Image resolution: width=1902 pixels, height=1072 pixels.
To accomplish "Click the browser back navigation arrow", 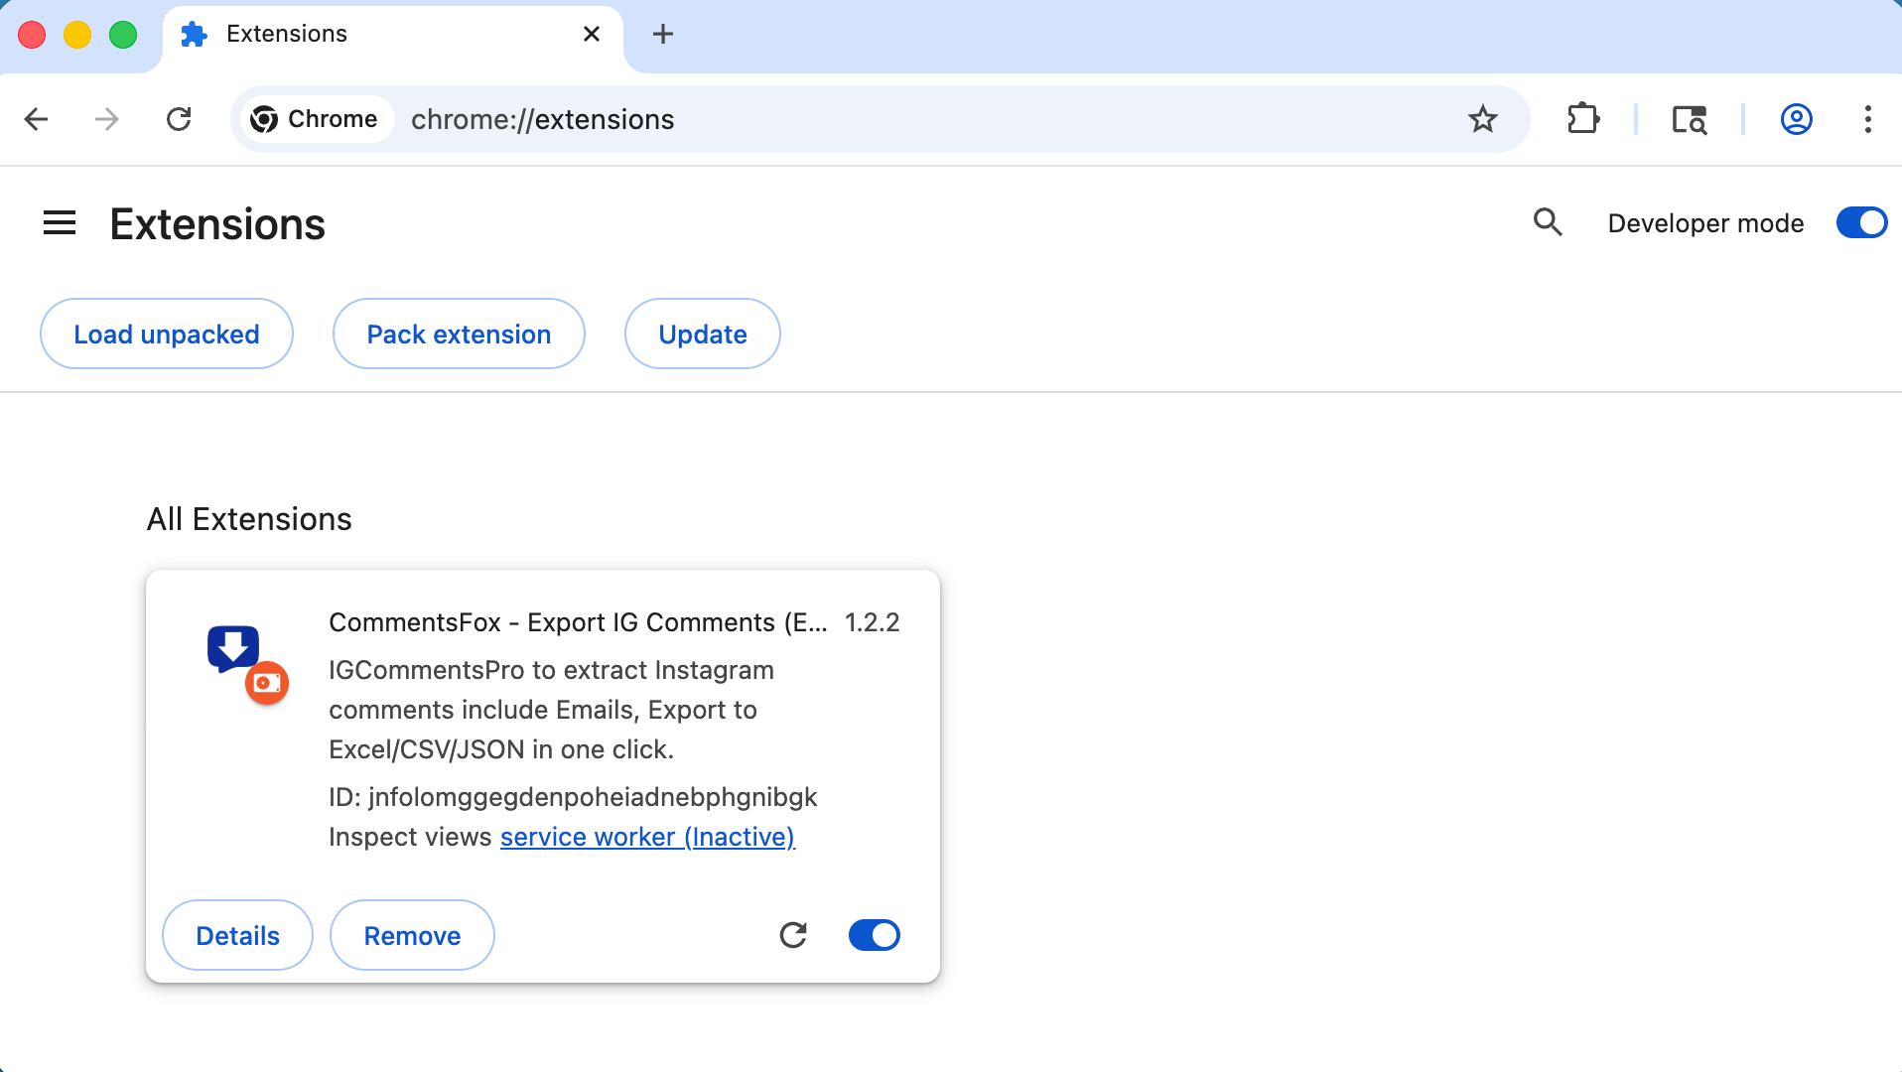I will tap(36, 119).
